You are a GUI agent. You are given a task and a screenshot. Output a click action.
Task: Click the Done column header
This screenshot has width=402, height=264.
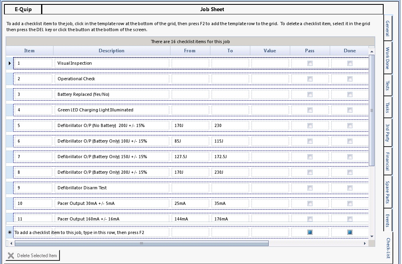pos(350,51)
